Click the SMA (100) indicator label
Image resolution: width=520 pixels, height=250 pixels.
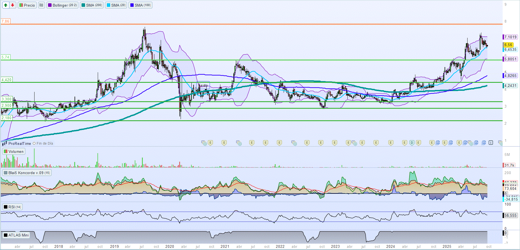[x=141, y=5]
